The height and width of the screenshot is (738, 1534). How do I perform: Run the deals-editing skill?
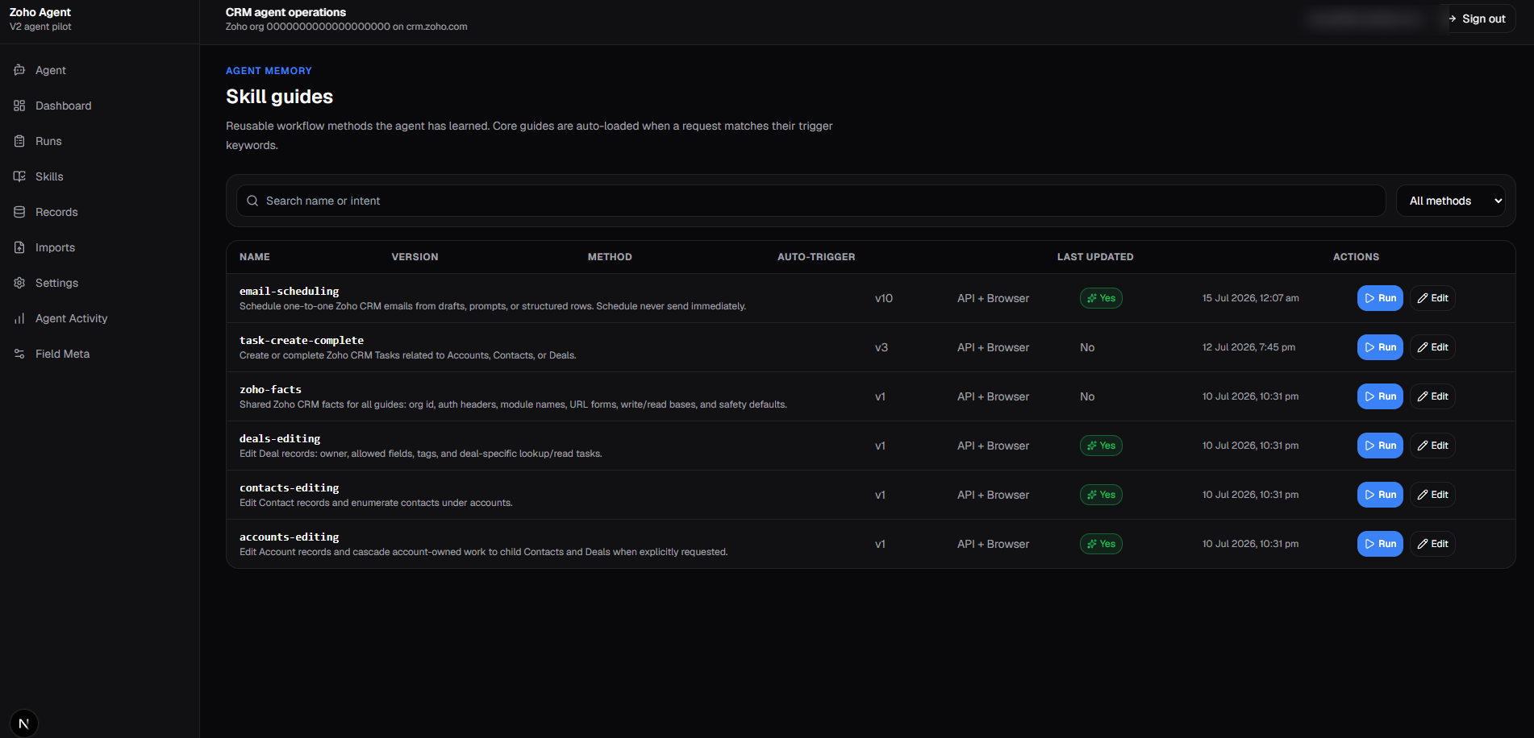pos(1380,446)
